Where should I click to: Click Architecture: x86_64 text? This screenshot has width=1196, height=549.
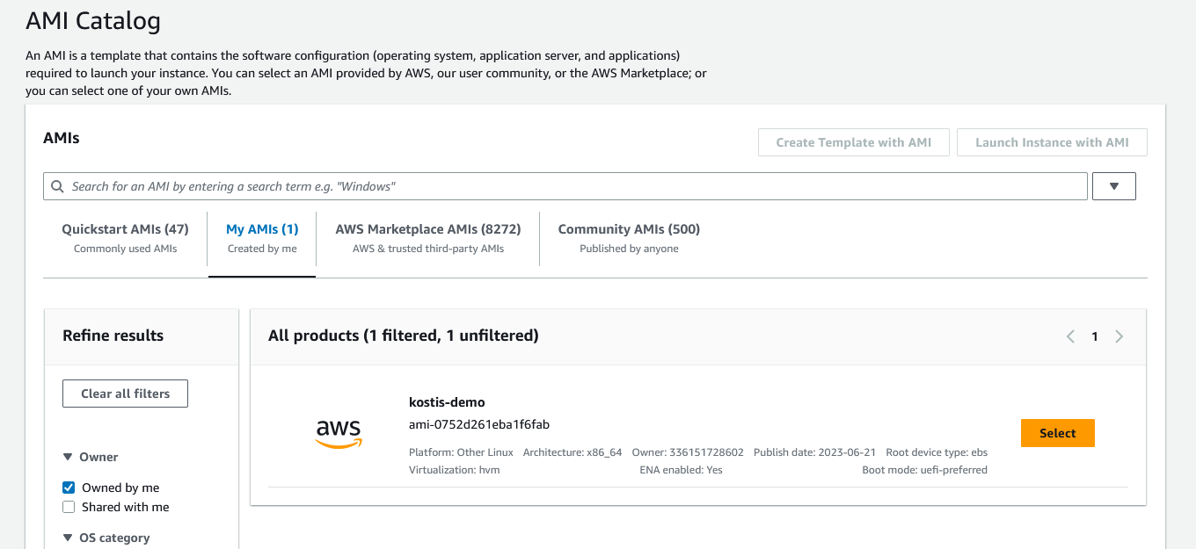pyautogui.click(x=572, y=452)
